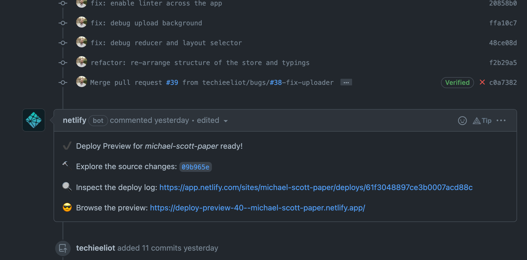The width and height of the screenshot is (527, 260).
Task: Click the hammer source changes icon
Action: pyautogui.click(x=66, y=166)
